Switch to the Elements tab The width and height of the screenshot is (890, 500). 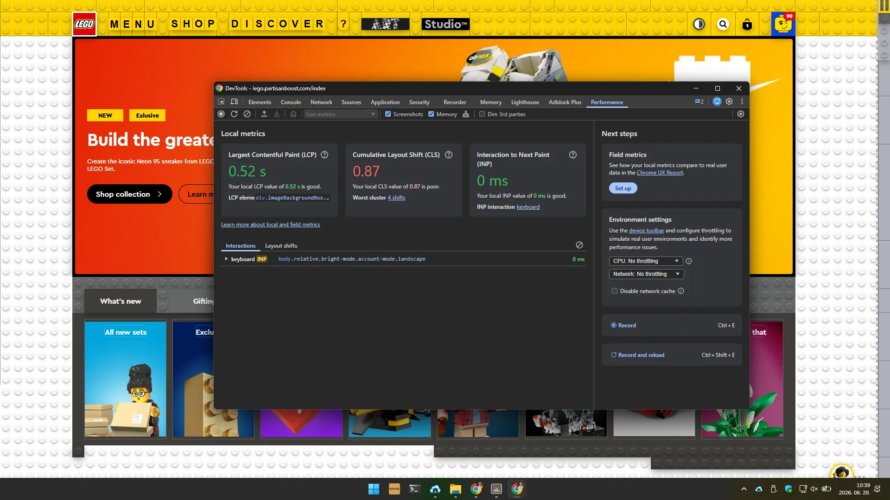coord(260,102)
